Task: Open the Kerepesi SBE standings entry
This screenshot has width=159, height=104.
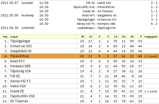Action: click(x=20, y=66)
